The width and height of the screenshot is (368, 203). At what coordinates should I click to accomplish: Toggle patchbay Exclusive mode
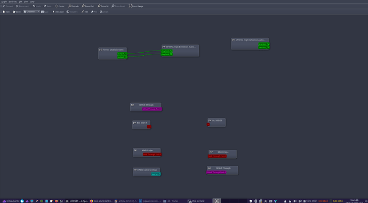click(x=72, y=12)
